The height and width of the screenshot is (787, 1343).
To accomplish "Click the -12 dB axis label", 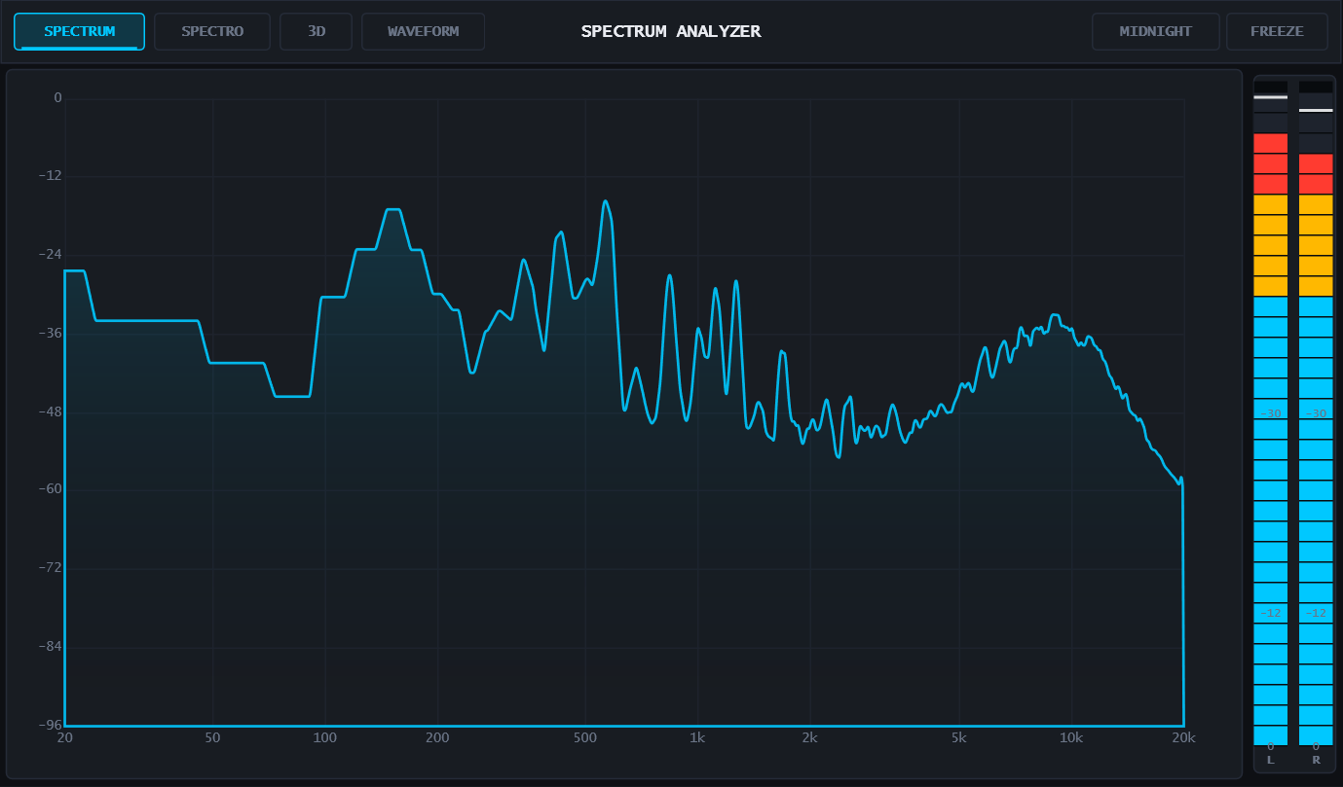I will [x=49, y=176].
